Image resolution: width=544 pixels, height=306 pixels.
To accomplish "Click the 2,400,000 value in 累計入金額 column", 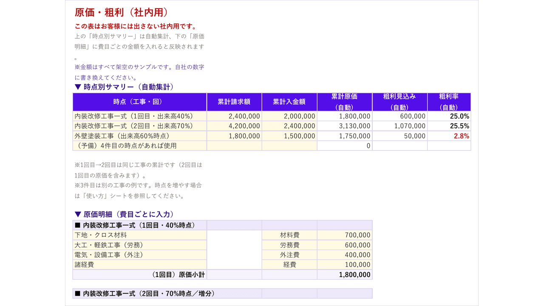I will (x=289, y=126).
